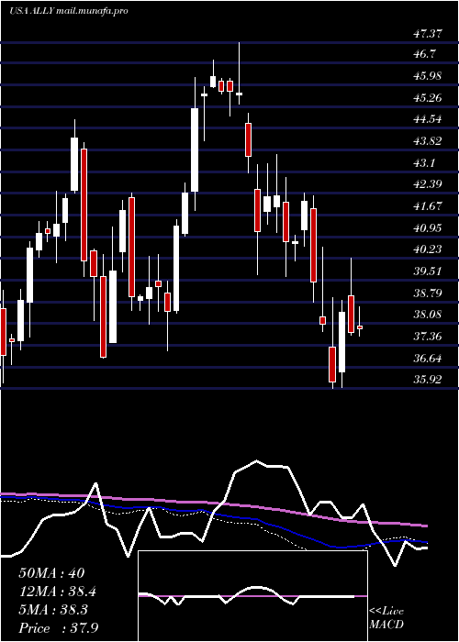Select the 45.26 price axis label
The image size is (459, 642).
coord(428,98)
